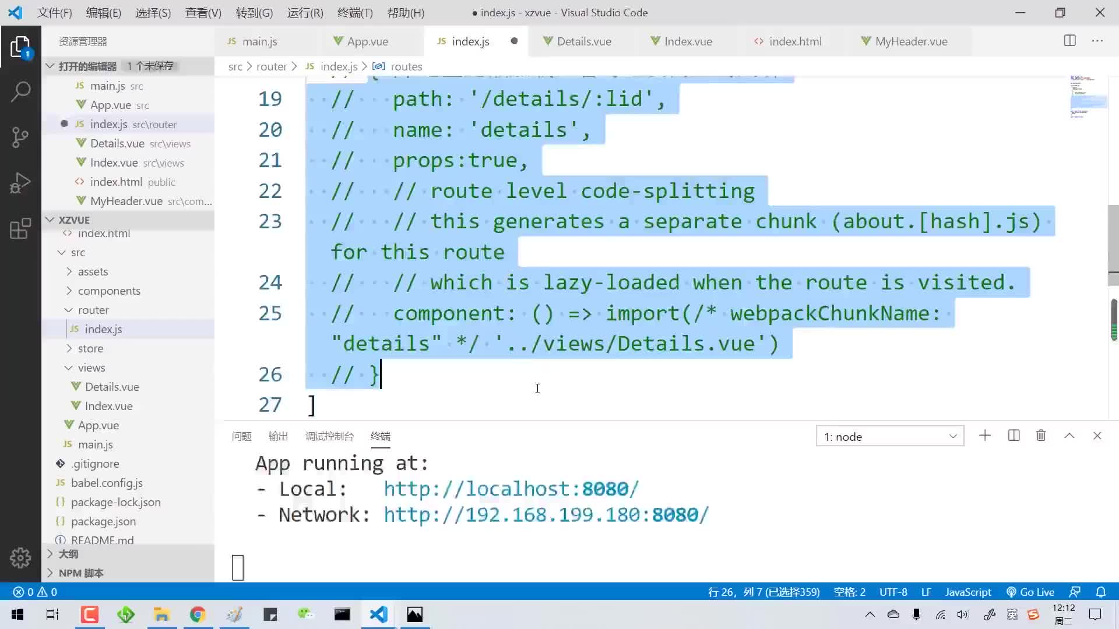Image resolution: width=1119 pixels, height=629 pixels.
Task: Open the terminal selector dropdown '1: node'
Action: tap(890, 436)
